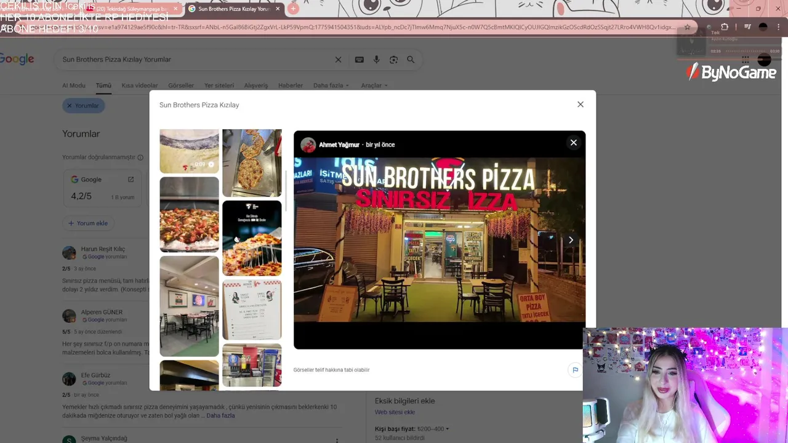
Task: Go to the next photo with arrow
Action: 571,240
